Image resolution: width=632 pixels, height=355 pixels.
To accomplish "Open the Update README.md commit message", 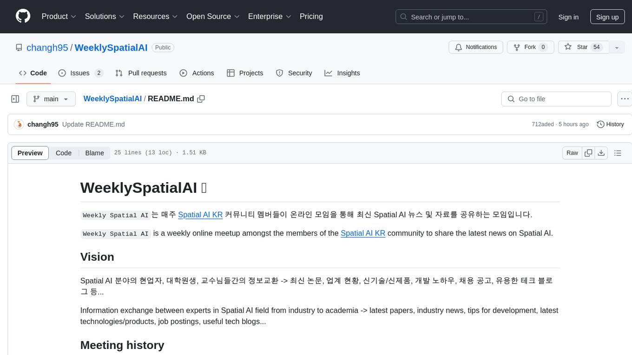I will 93,124.
